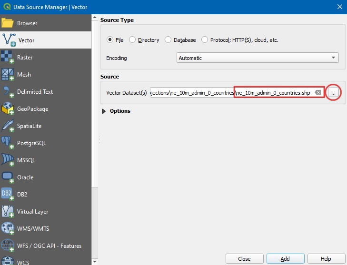Viewport: 347px width, 265px height.
Task: Click the WMS/WMTS globe icon
Action: [8, 228]
